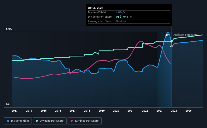Screen dimensions: 207x128
Task: Click the 2018 x-axis label
Action: 87,111
